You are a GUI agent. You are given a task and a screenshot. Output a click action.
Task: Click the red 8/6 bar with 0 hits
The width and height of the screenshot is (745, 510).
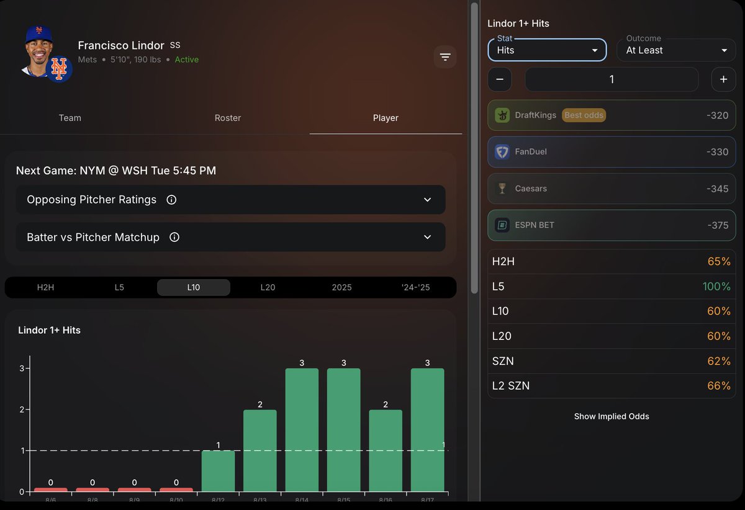click(51, 490)
